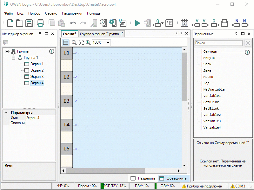
Task: Click the zoom in magnifier icon
Action: 88,42
